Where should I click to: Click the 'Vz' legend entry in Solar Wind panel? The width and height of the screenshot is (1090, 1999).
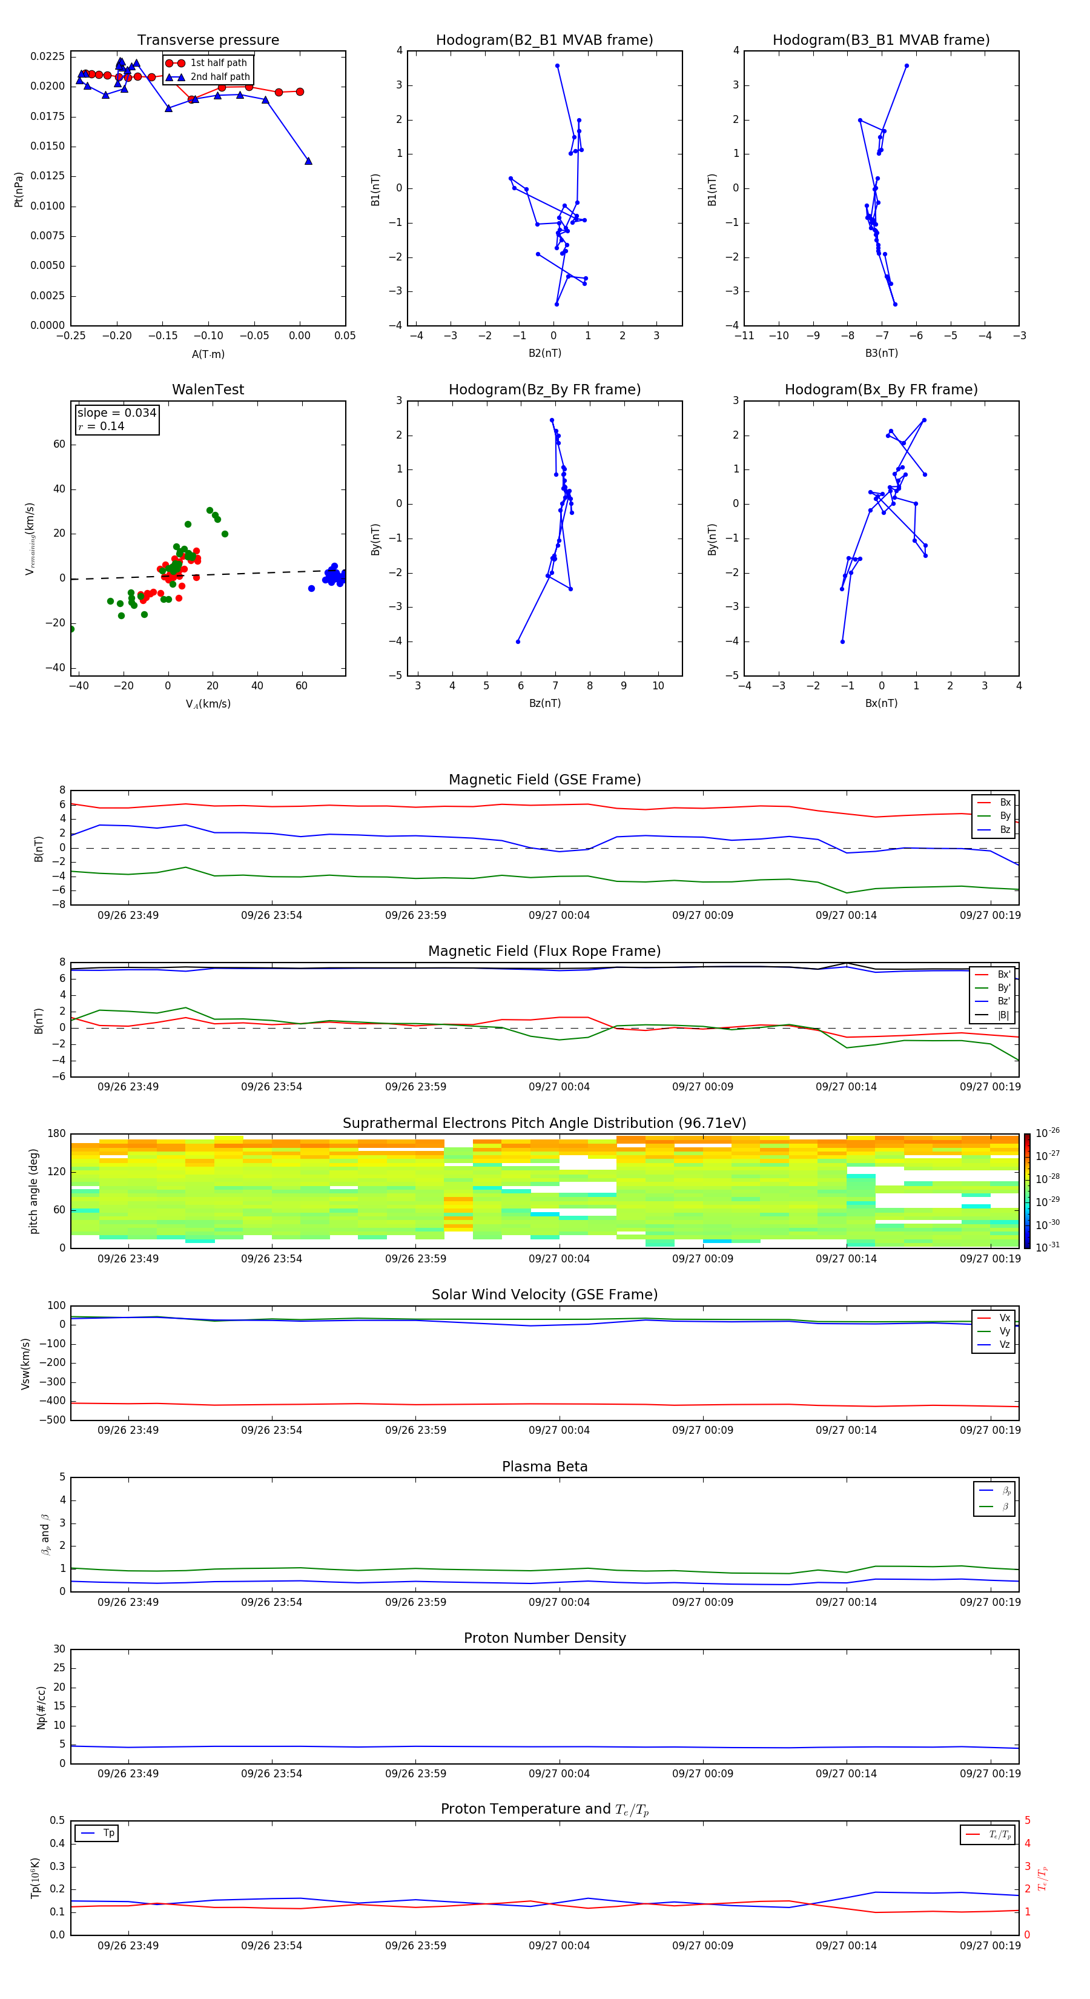[x=994, y=1345]
